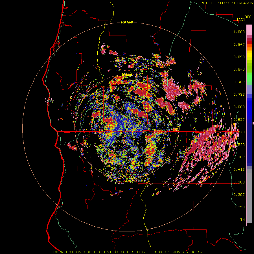Viewport: 254px width, 254px height.
Task: Click the 1.000 scale value
Action: coord(239,32)
